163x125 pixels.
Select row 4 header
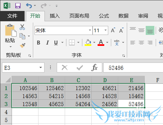pos(6,112)
